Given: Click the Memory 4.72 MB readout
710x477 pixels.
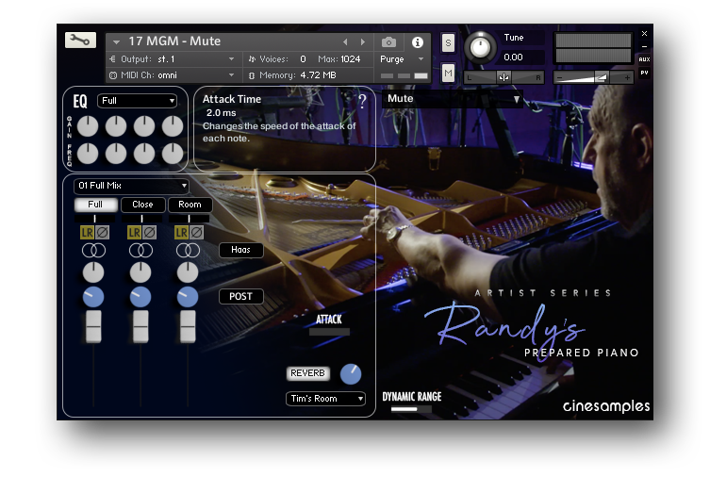Looking at the screenshot, I should tap(318, 75).
